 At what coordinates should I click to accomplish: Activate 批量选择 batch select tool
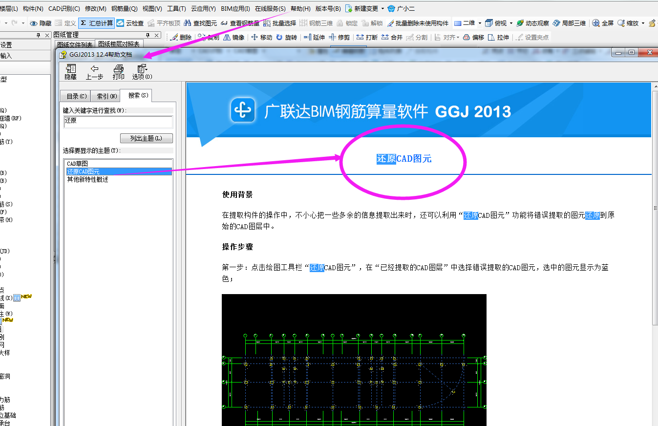(x=280, y=23)
